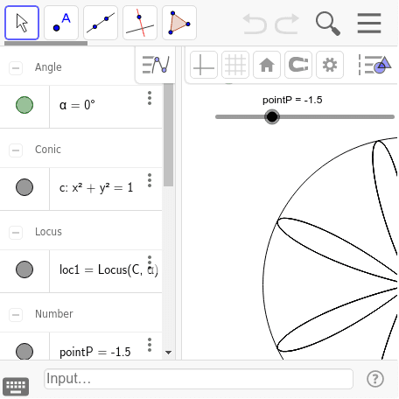
Task: Select the Point tool
Action: pyautogui.click(x=61, y=23)
